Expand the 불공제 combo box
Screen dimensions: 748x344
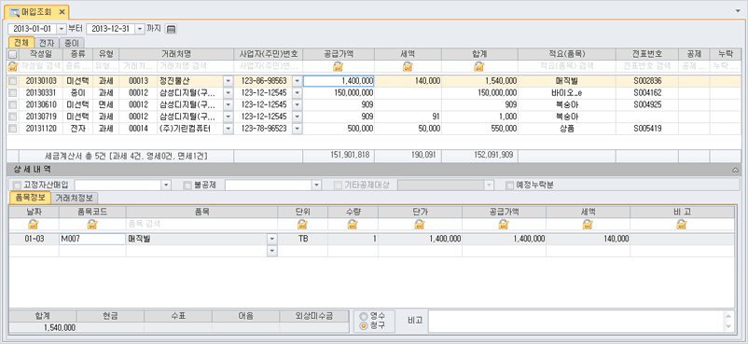click(x=317, y=185)
